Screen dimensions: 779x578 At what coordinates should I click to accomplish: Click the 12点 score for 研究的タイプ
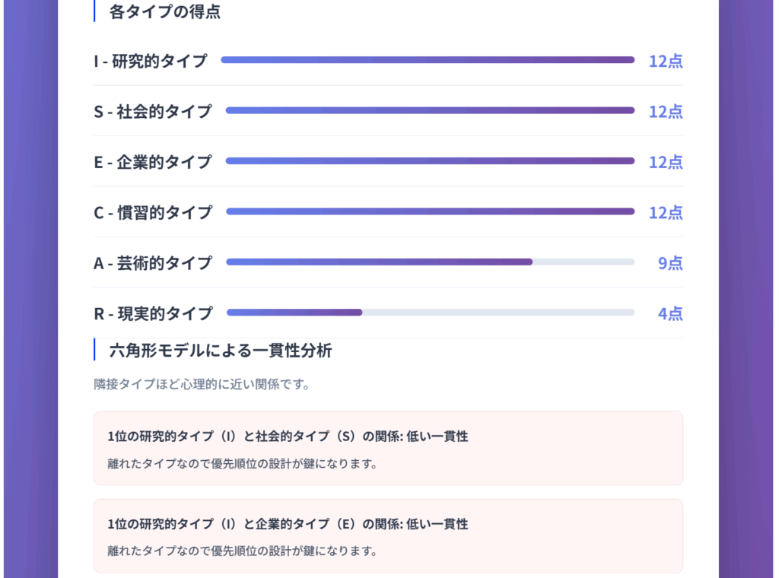[666, 61]
